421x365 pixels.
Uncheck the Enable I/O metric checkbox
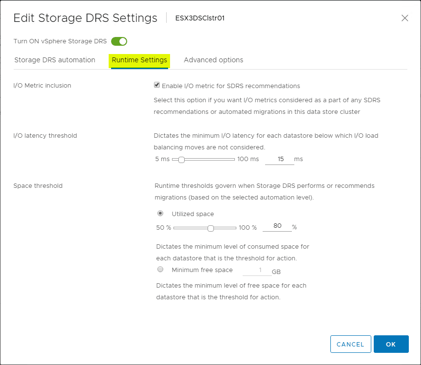pos(157,85)
